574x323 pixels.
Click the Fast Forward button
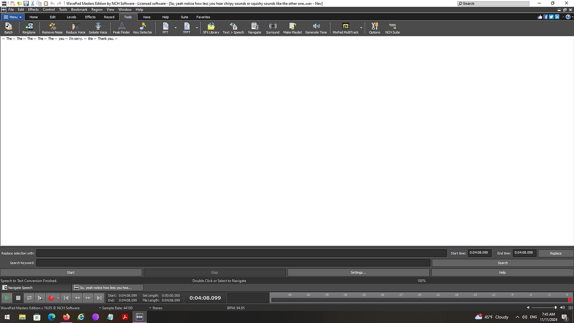(x=88, y=298)
